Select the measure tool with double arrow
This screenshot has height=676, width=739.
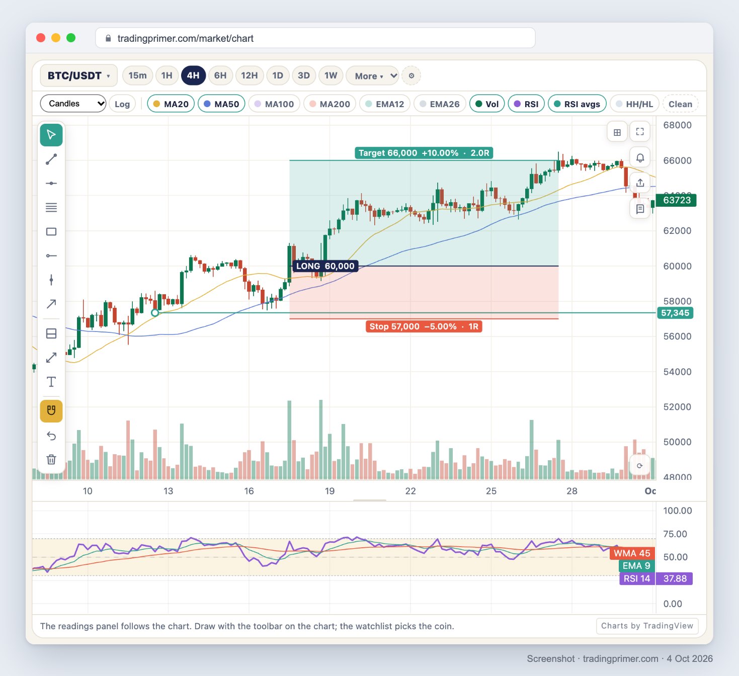51,358
